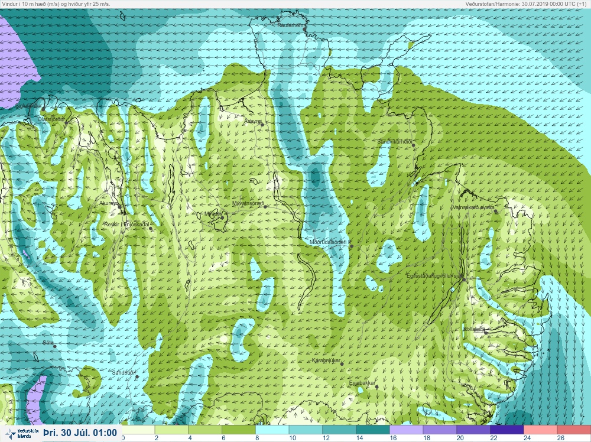This screenshot has width=591, height=442.
Task: Select the above 26 m/s red swatch
Action: [x=574, y=430]
